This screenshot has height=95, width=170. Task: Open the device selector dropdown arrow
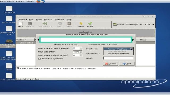coord(153,25)
